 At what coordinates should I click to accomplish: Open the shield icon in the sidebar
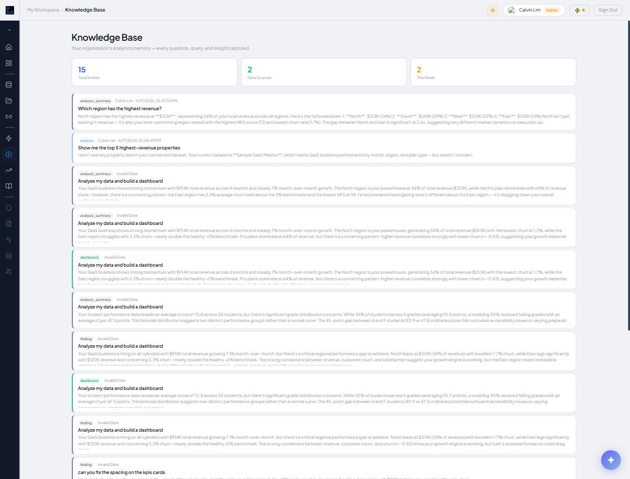coord(9,208)
